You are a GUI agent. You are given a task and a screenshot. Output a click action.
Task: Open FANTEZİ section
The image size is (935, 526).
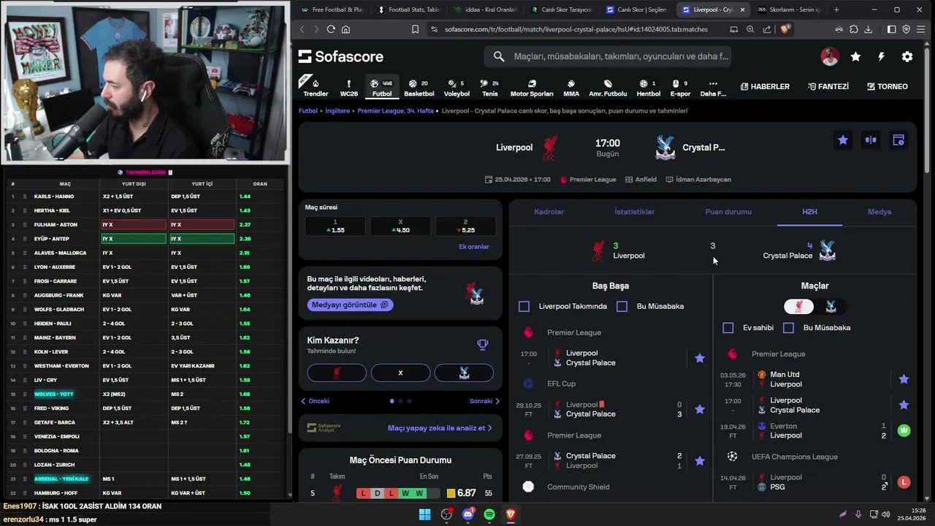(828, 86)
